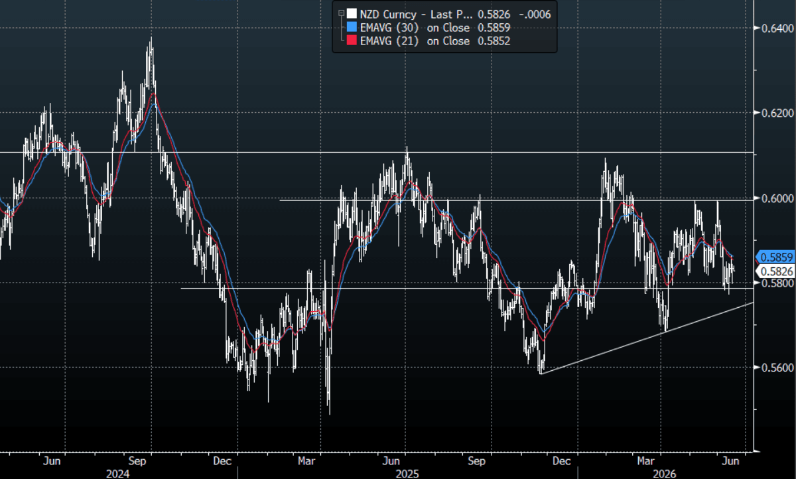The height and width of the screenshot is (479, 796).
Task: Collapse the legend tree with minus box
Action: click(x=341, y=13)
